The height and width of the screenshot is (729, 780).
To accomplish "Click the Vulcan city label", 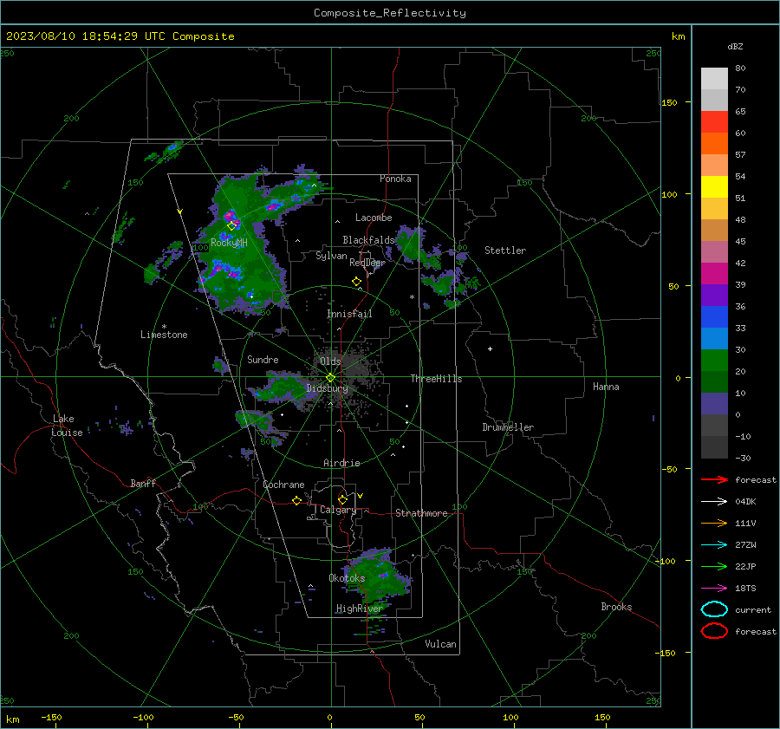I will coord(440,644).
